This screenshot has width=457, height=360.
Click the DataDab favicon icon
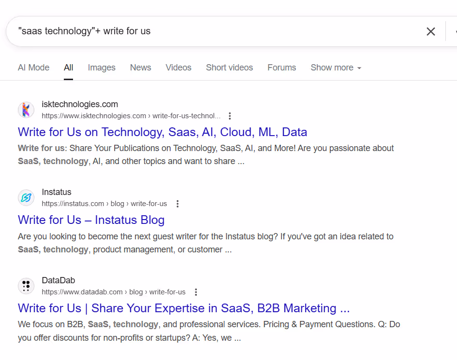pos(26,286)
